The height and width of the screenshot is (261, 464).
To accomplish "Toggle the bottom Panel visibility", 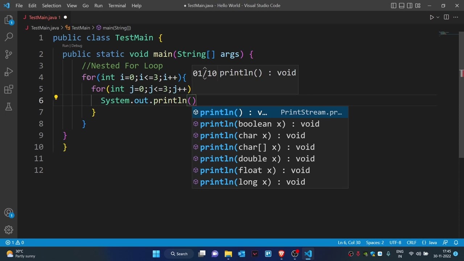I will [x=402, y=5].
